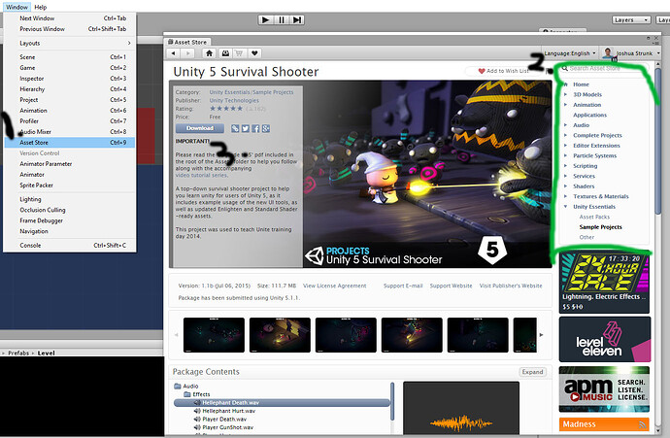Viewport: 670px width, 438px height.
Task: Open Support E-mail link
Action: [403, 286]
